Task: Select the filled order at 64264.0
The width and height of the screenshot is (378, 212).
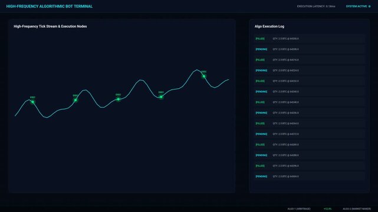Action: (310, 123)
